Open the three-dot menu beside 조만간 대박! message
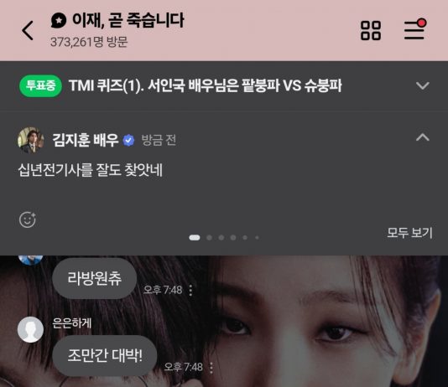 [211, 368]
